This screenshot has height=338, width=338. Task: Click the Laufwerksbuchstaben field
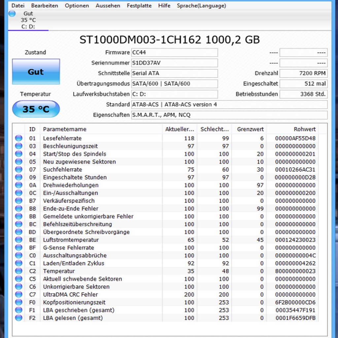click(x=175, y=94)
